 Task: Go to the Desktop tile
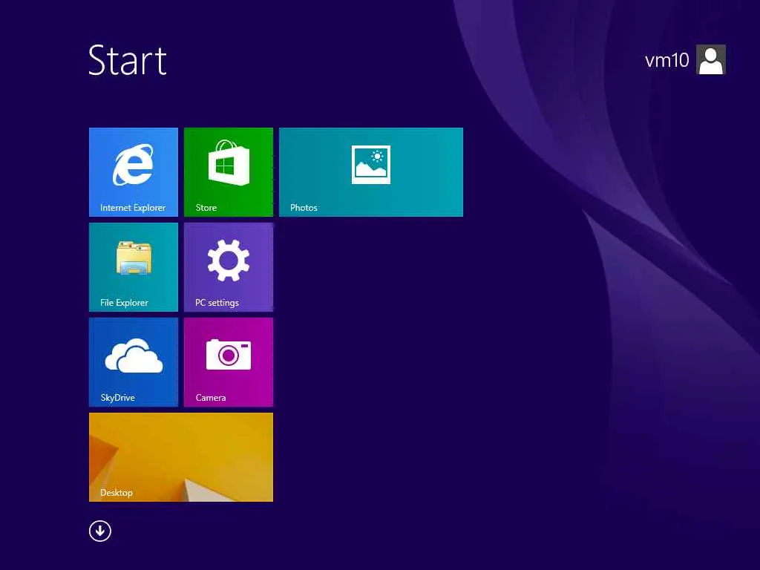pyautogui.click(x=181, y=457)
